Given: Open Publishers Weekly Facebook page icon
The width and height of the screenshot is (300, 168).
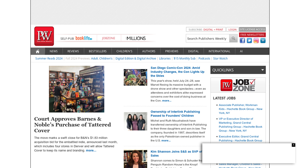Looking at the screenshot, I should pos(242,40).
